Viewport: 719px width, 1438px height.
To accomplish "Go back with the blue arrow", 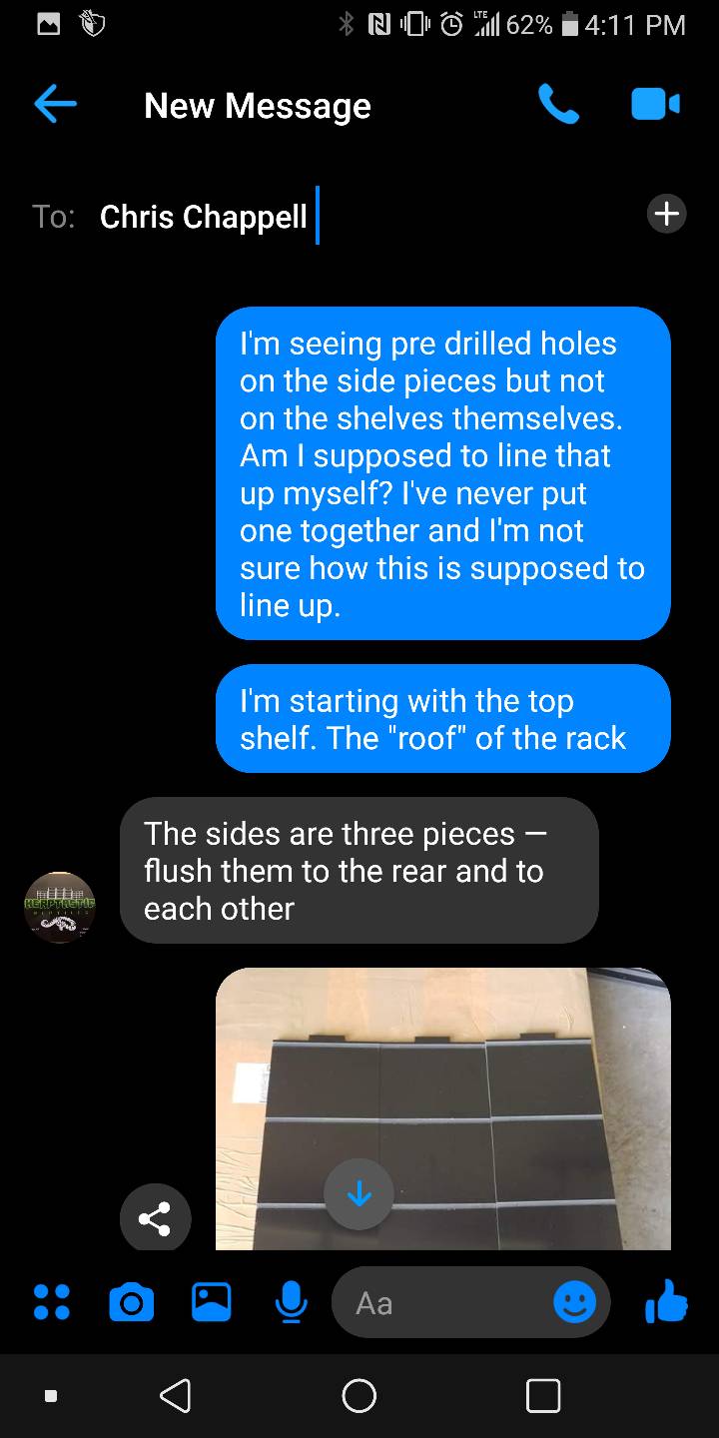I will point(55,105).
